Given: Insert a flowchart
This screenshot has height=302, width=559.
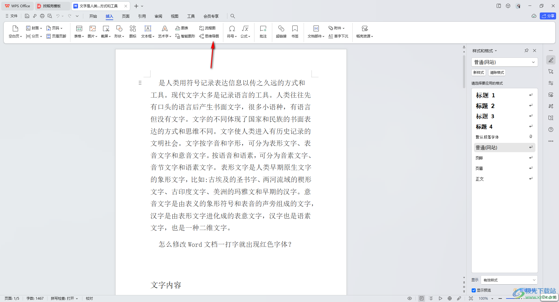Looking at the screenshot, I should click(207, 28).
